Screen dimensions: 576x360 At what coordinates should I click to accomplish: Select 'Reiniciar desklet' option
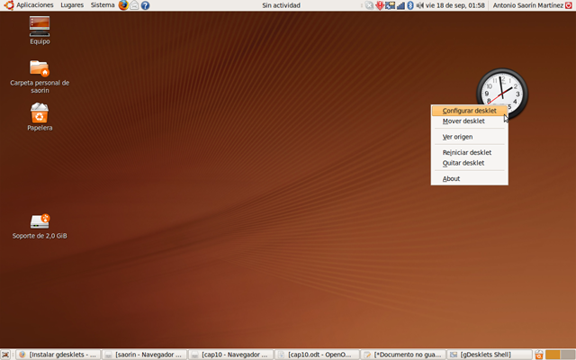(466, 153)
